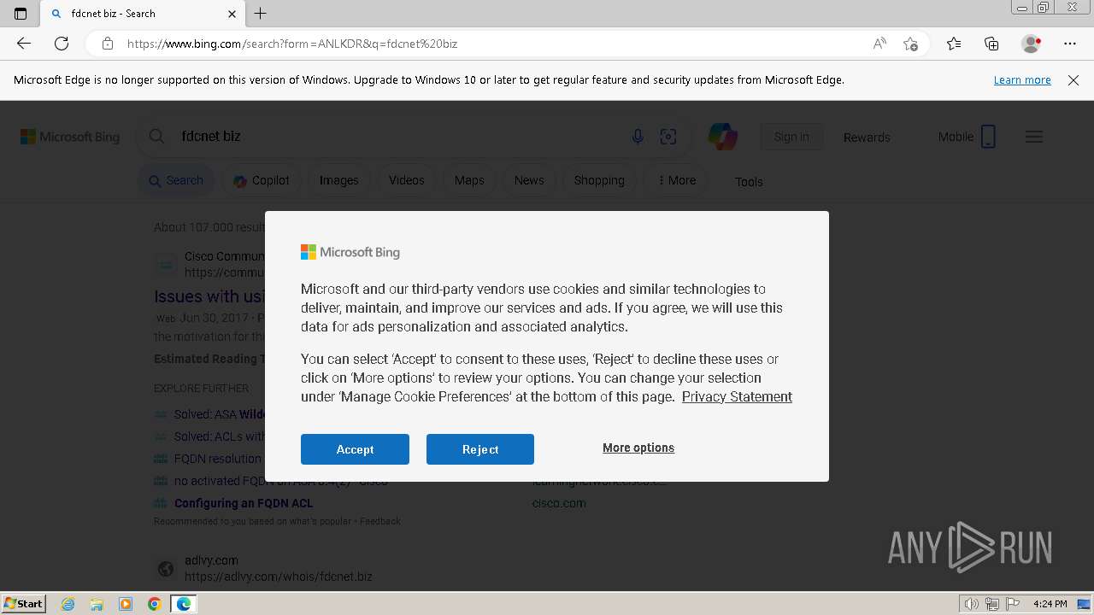This screenshot has height=615, width=1094.
Task: Dismiss the Edge unsupported notification bar
Action: pos(1073,80)
